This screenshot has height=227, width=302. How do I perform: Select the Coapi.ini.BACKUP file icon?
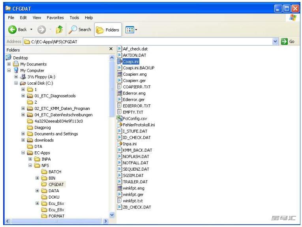[x=120, y=68]
